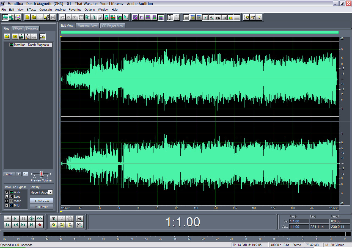Click the Sel Begin time field
352x248 pixels.
299,221
